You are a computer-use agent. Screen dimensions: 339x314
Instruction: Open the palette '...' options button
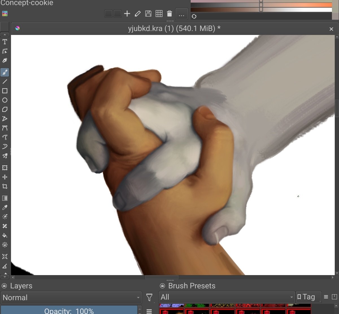click(182, 14)
